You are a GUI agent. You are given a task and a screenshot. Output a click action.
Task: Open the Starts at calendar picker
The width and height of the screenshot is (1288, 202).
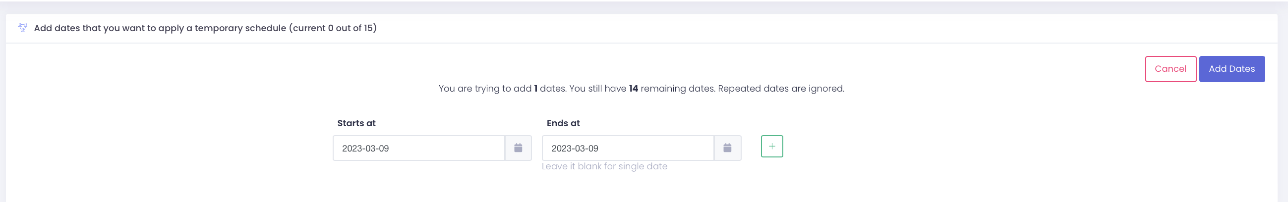click(x=518, y=148)
